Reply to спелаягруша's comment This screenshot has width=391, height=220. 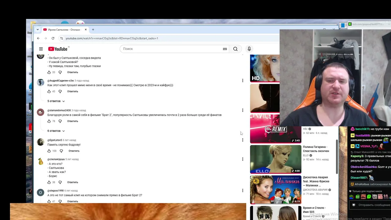73,182
